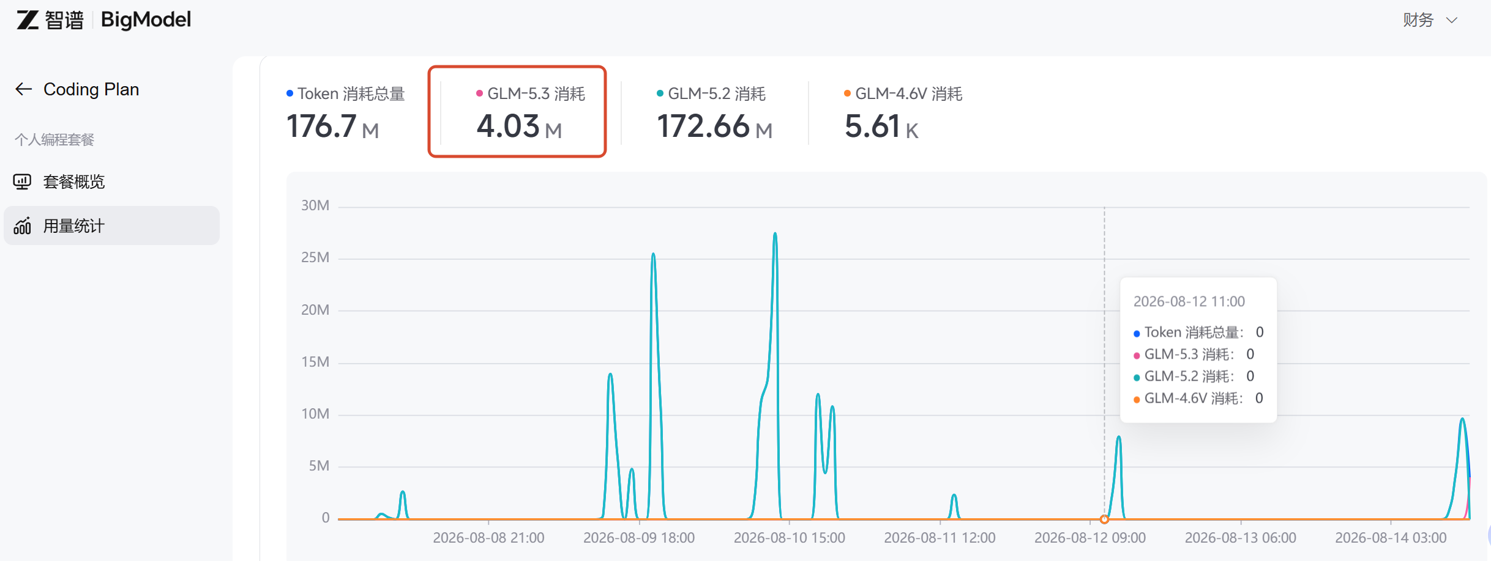The height and width of the screenshot is (561, 1491).
Task: Select the 用量统计 sidebar menu item
Action: 111,226
